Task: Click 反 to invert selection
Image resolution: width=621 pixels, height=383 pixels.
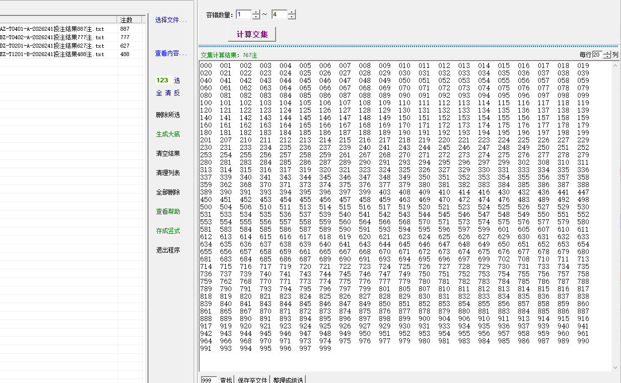Action: point(177,93)
